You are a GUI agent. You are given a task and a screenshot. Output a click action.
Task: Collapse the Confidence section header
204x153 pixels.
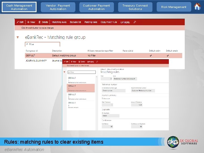[x=107, y=120]
